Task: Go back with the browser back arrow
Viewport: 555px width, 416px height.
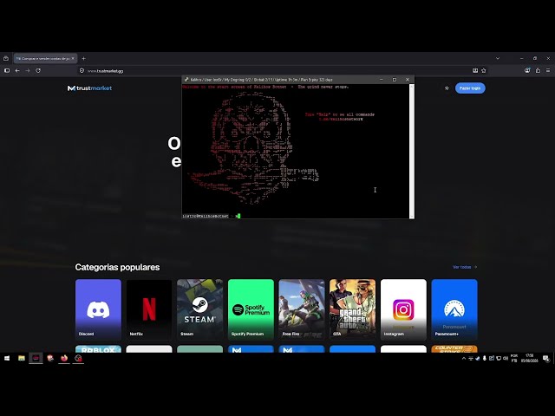Action: tap(17, 71)
